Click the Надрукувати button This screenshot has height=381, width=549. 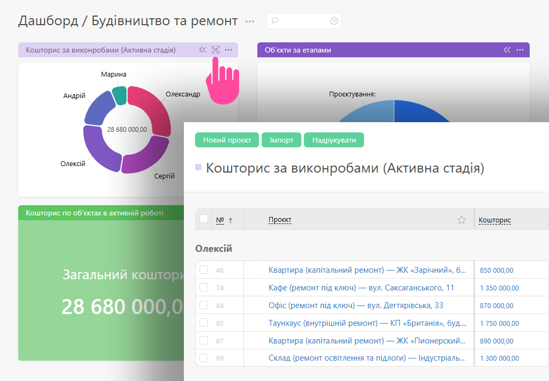point(334,140)
